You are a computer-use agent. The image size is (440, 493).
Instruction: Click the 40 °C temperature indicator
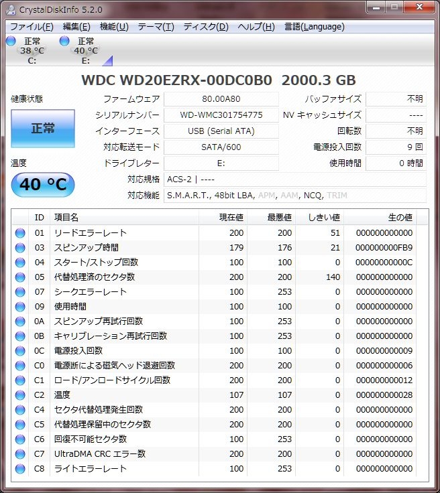43,185
